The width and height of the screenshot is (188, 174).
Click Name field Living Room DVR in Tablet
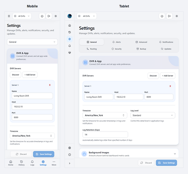(99, 97)
